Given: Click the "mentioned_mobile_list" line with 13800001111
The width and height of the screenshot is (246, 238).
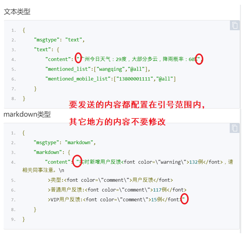Looking at the screenshot, I should pyautogui.click(x=110, y=79).
